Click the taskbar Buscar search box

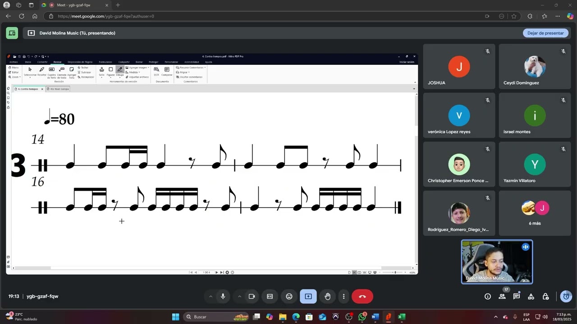tap(216, 317)
